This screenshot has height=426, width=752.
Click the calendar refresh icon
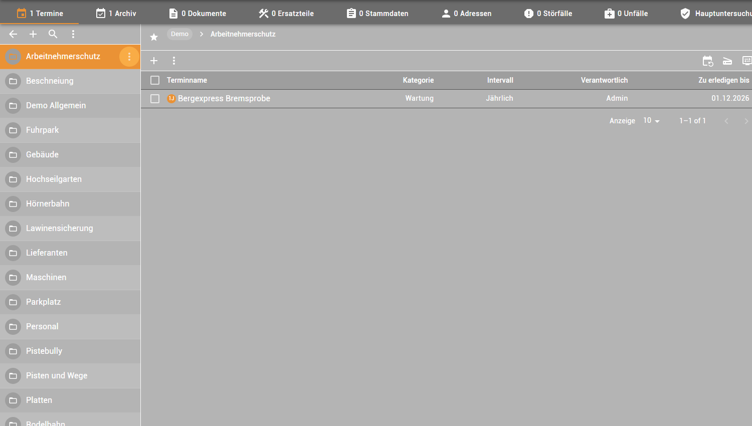(x=708, y=61)
